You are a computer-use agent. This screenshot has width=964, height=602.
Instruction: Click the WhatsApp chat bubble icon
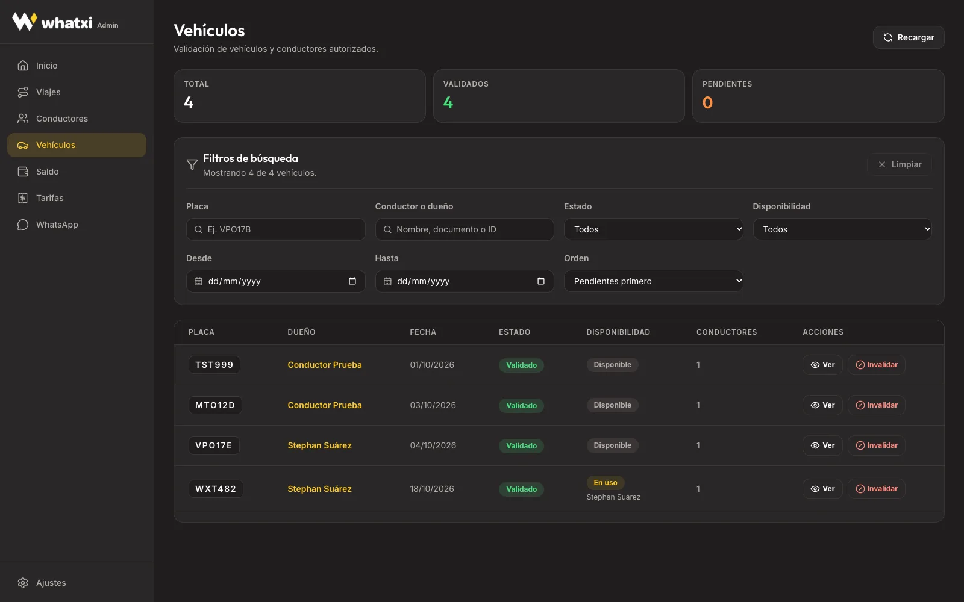pos(23,225)
